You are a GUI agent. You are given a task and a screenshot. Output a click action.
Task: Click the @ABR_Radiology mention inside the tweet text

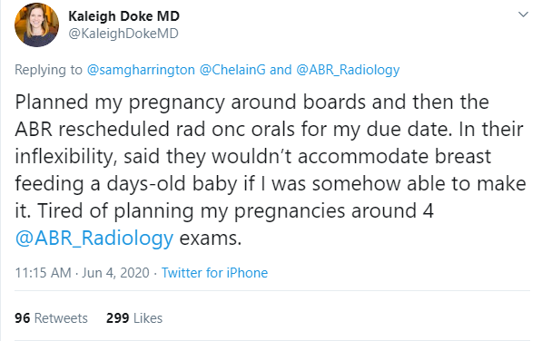[94, 239]
